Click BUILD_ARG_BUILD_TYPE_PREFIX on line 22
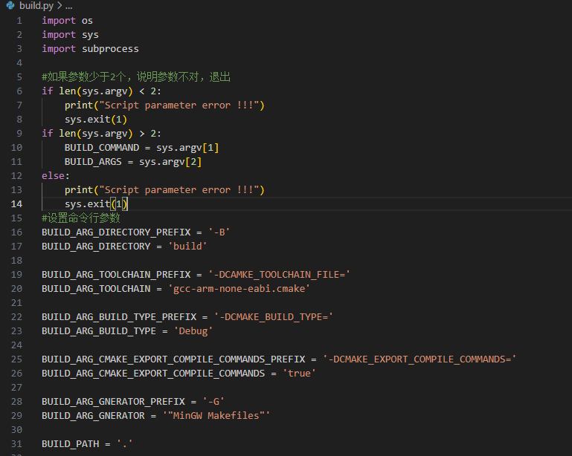 (119, 317)
